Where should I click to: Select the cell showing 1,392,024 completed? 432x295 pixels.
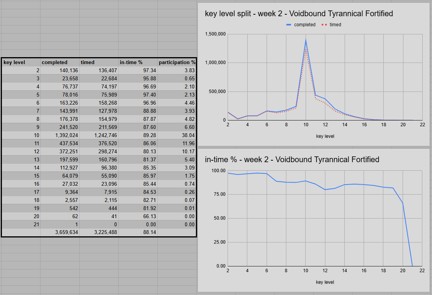pos(60,135)
